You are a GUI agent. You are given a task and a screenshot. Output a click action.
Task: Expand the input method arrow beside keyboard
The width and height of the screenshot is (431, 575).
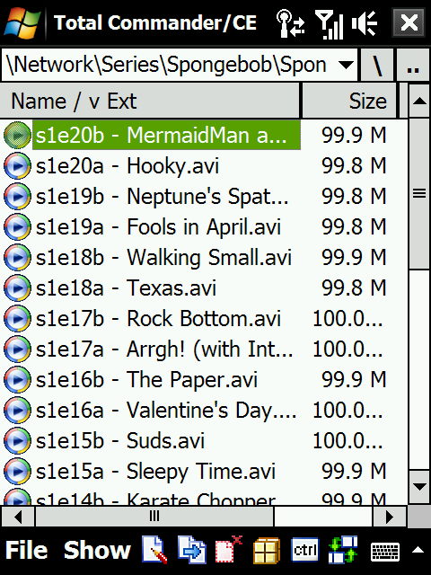click(x=418, y=550)
